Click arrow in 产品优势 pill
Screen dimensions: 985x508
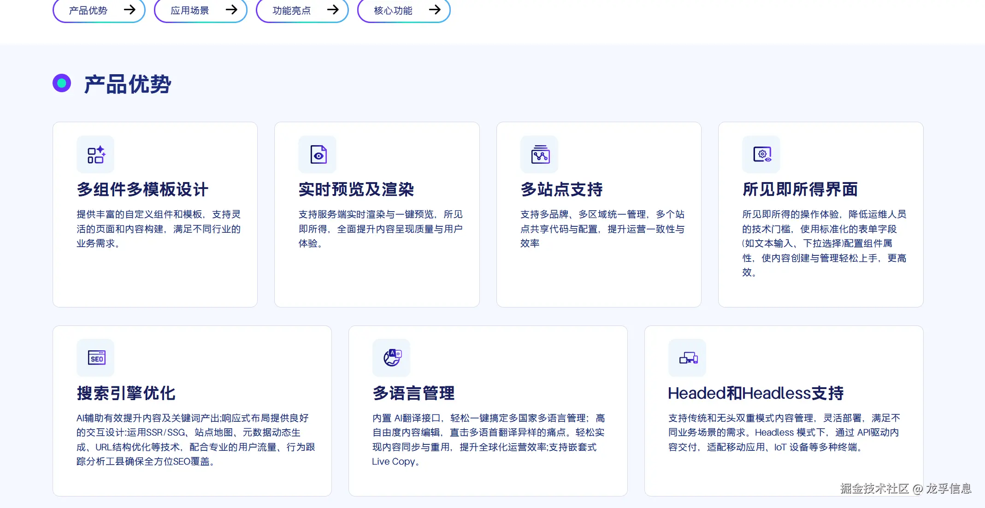coord(130,10)
